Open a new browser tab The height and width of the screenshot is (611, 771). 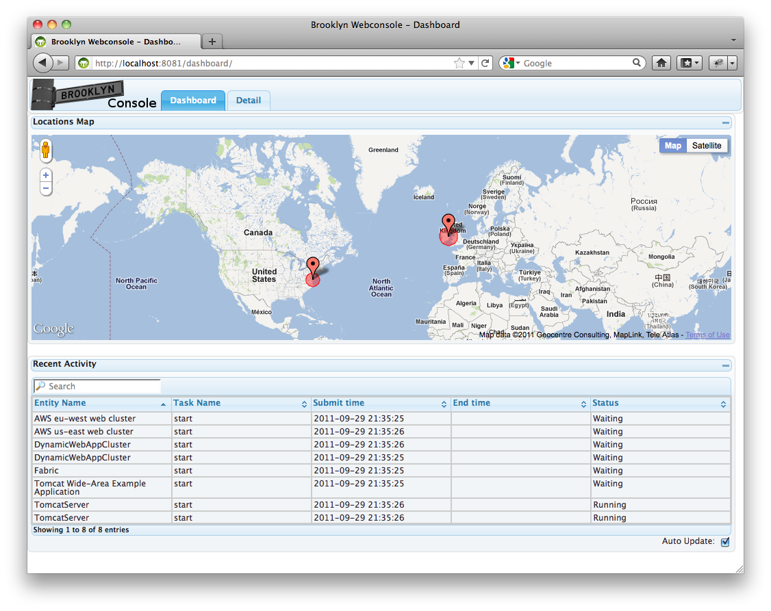point(212,42)
